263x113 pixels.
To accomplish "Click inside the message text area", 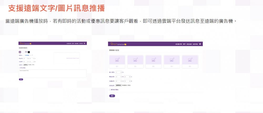I will pyautogui.click(x=53, y=74).
